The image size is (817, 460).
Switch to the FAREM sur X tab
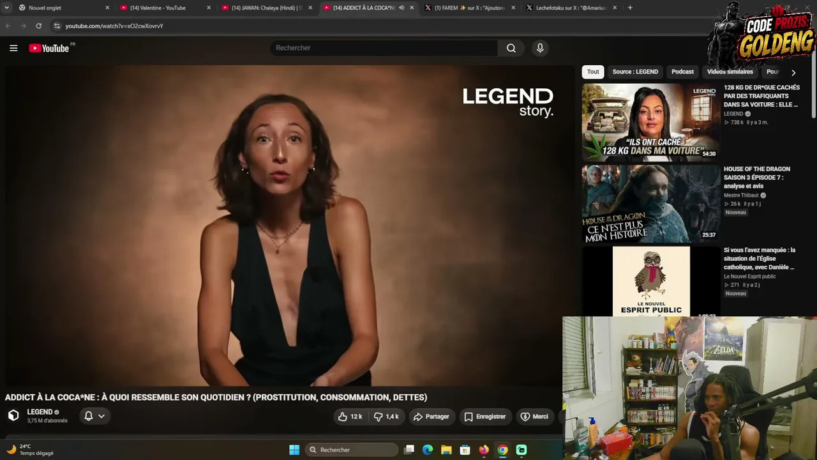470,8
